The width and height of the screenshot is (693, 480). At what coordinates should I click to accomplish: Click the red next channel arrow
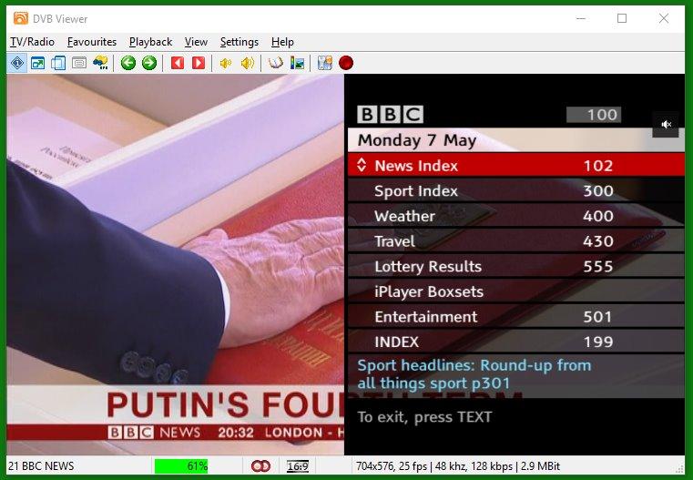coord(199,63)
